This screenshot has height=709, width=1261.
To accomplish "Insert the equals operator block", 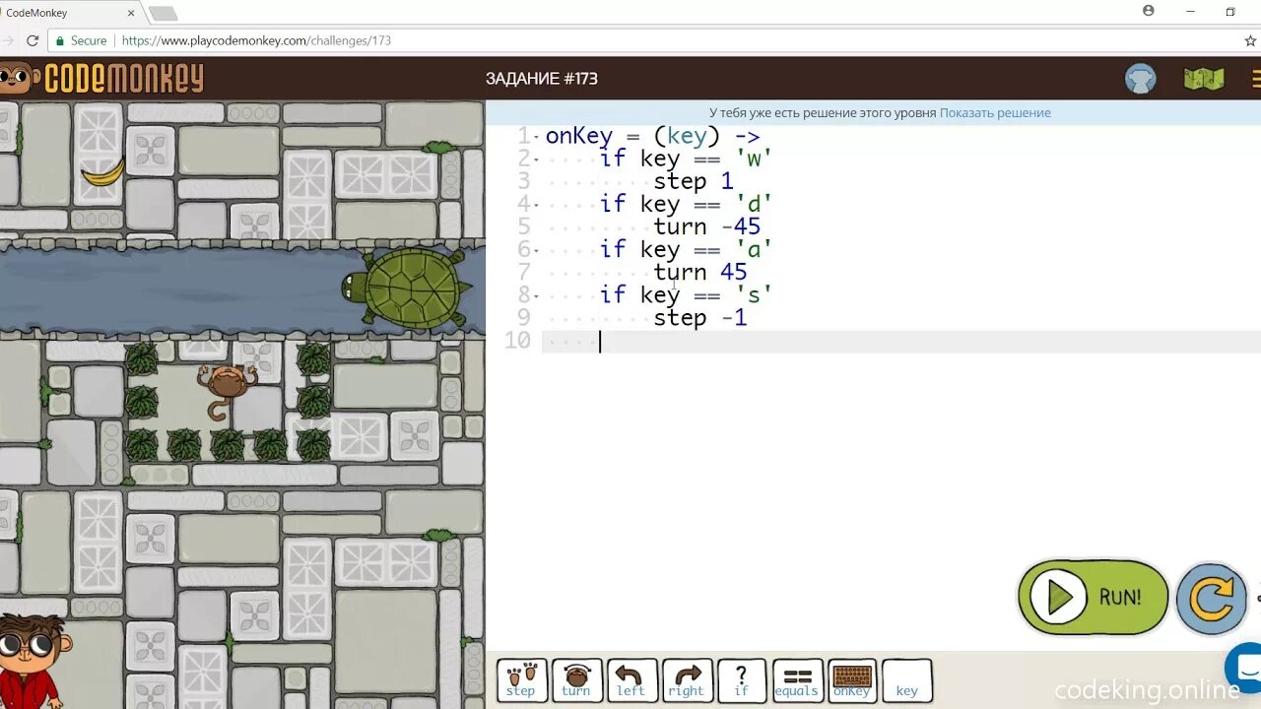I will [x=797, y=680].
